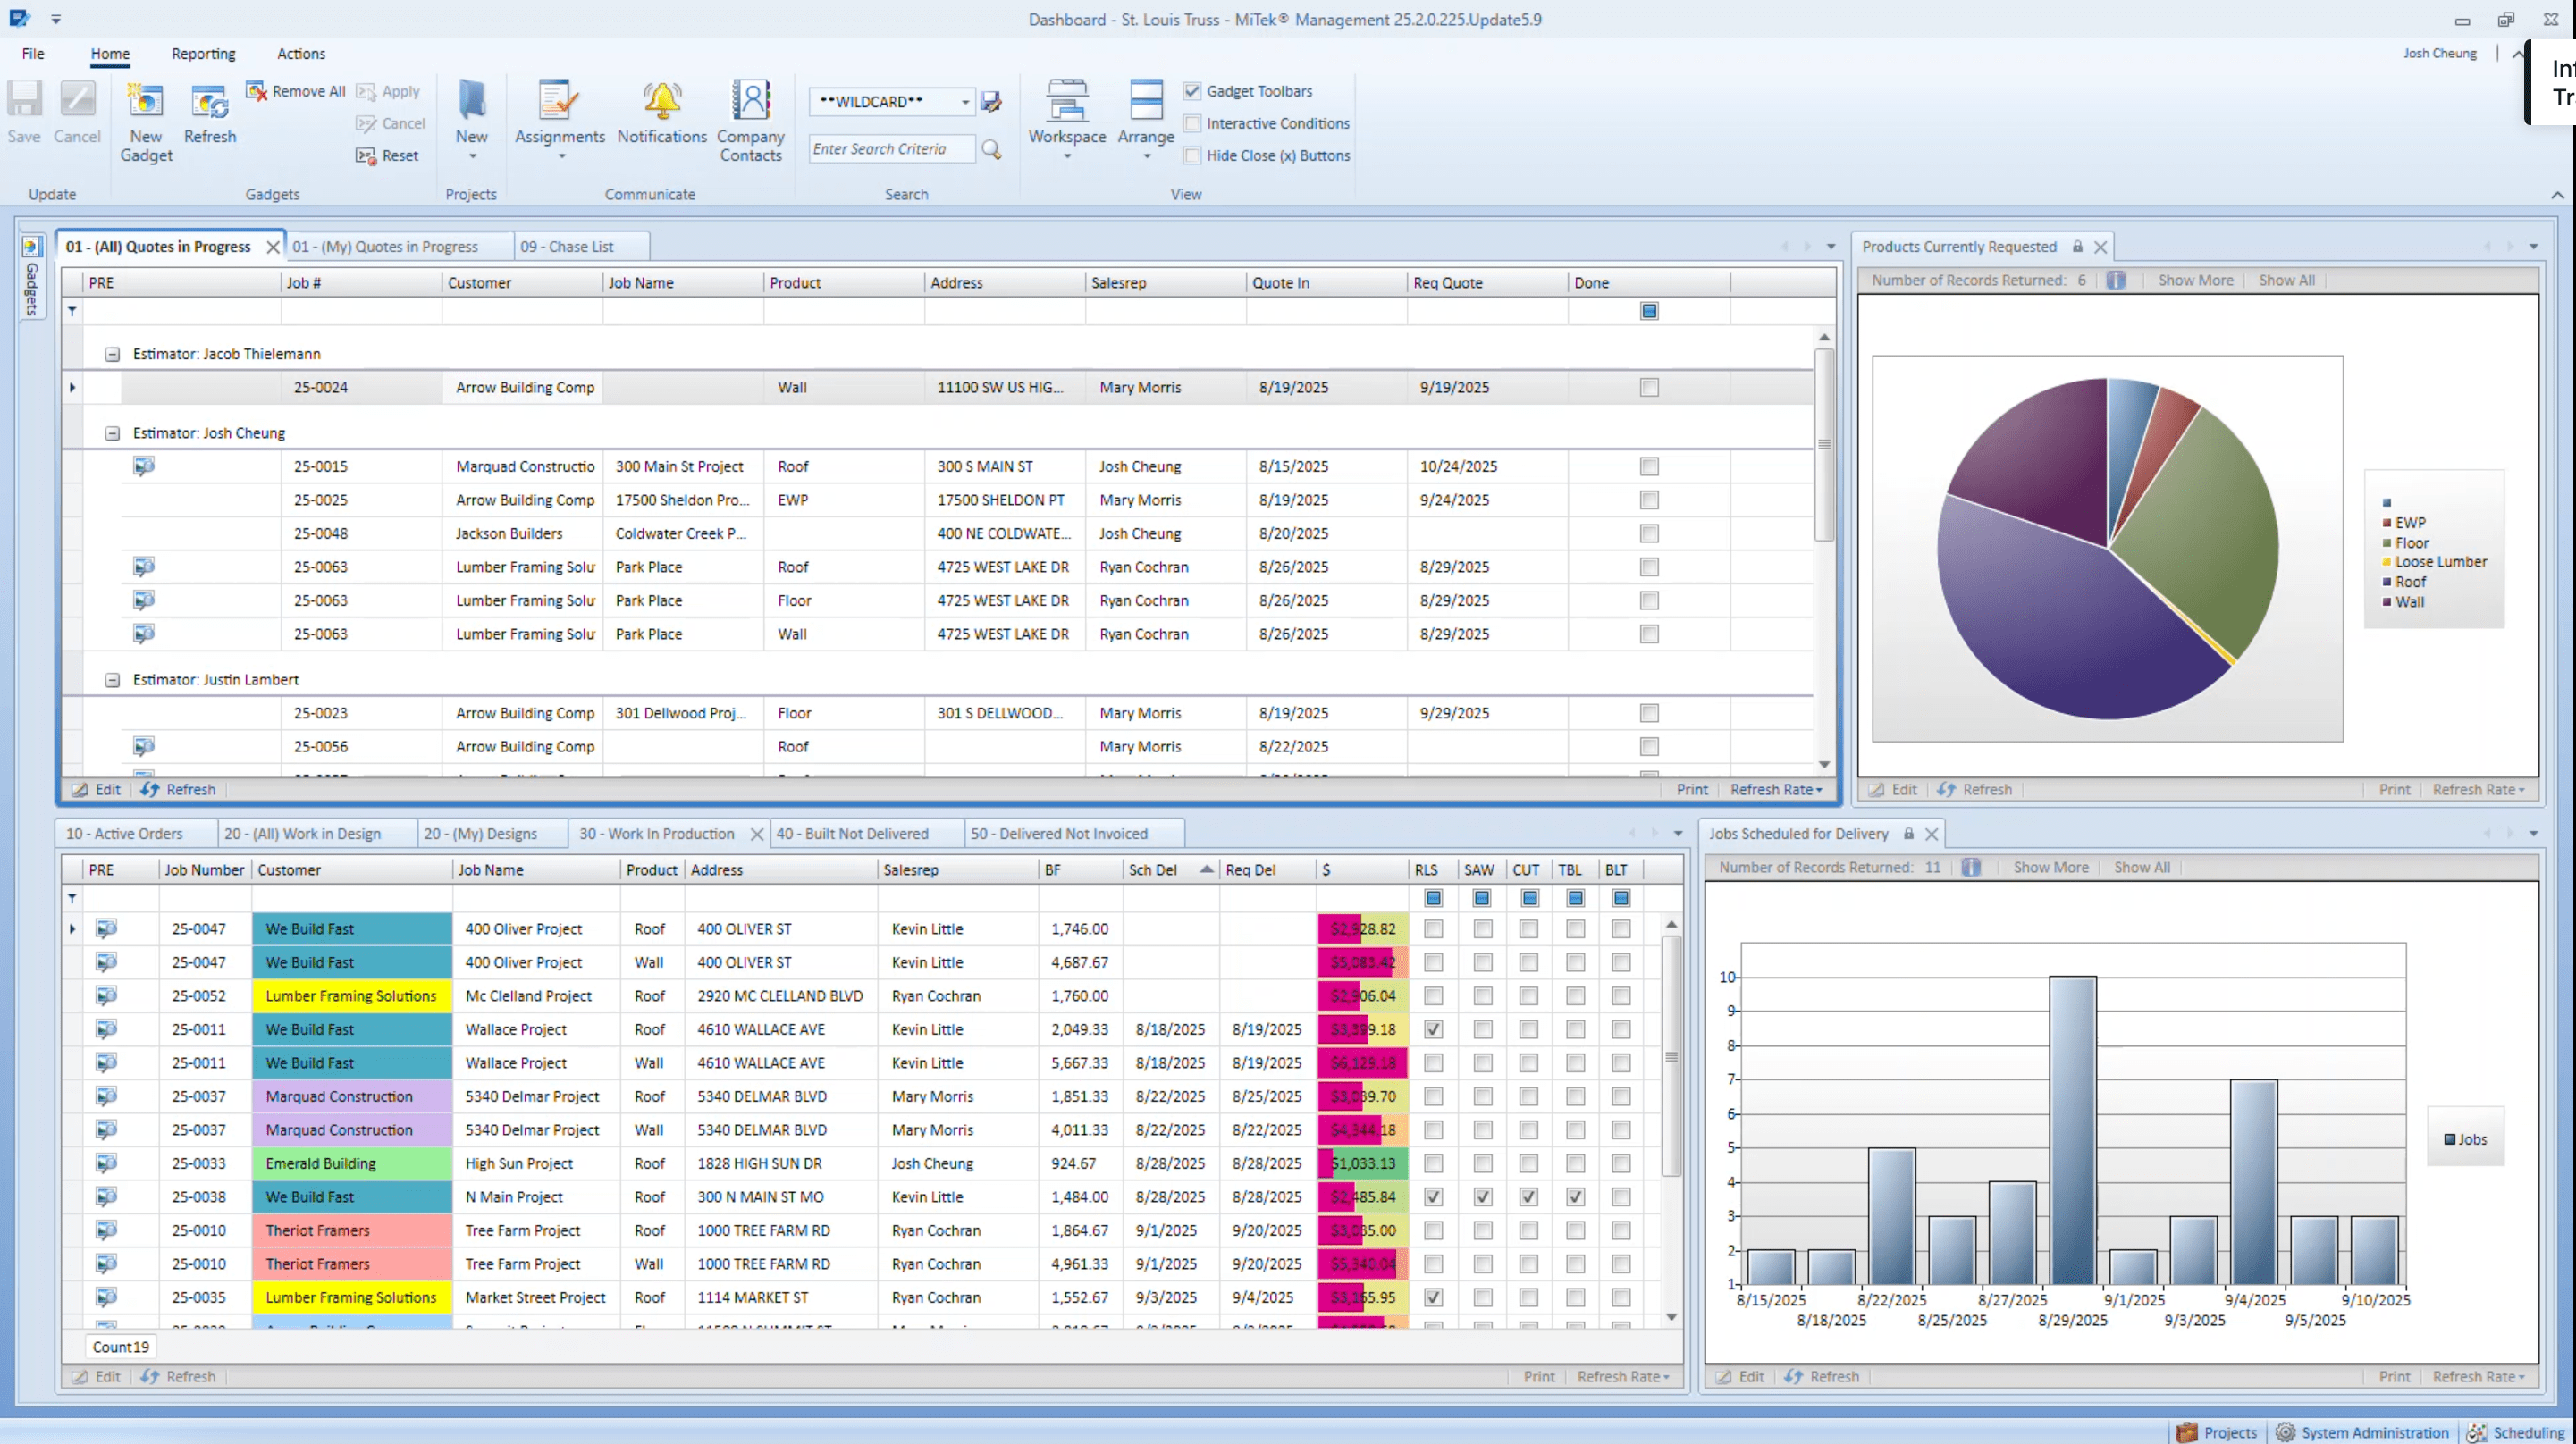Click Print in Work In Production gadget
Screen dimensions: 2576x1444
[1538, 1377]
